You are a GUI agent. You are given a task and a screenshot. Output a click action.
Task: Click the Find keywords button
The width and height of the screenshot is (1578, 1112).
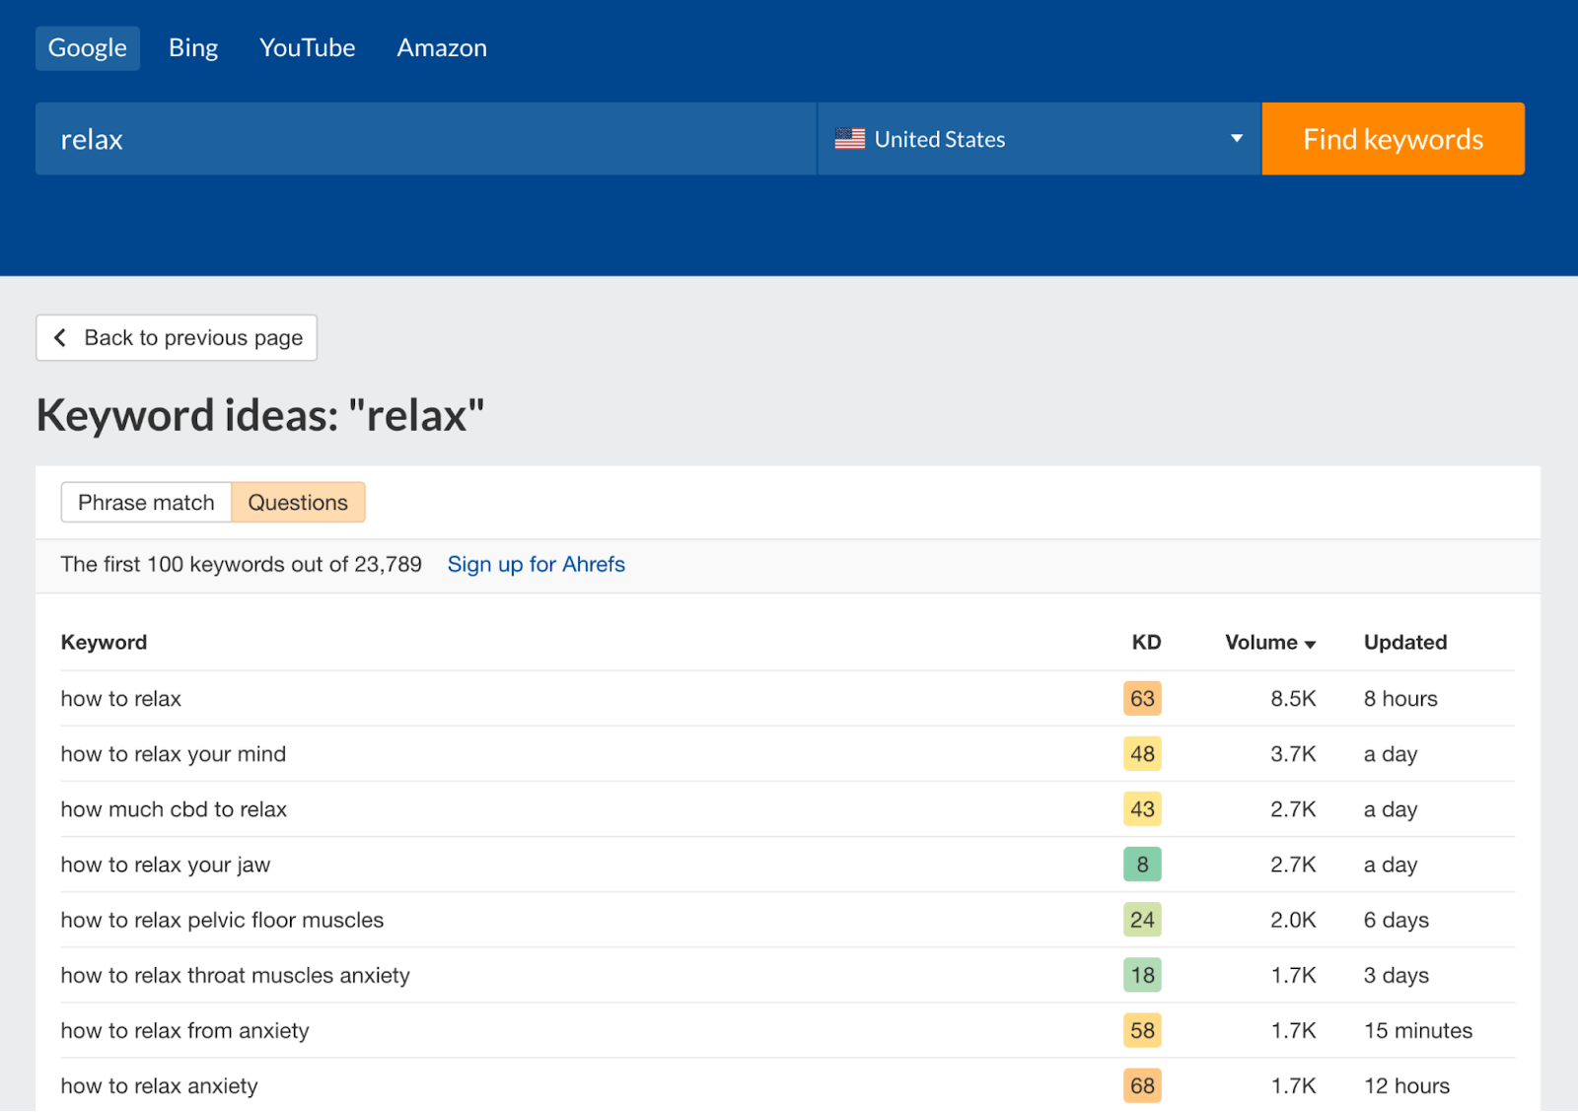point(1393,138)
